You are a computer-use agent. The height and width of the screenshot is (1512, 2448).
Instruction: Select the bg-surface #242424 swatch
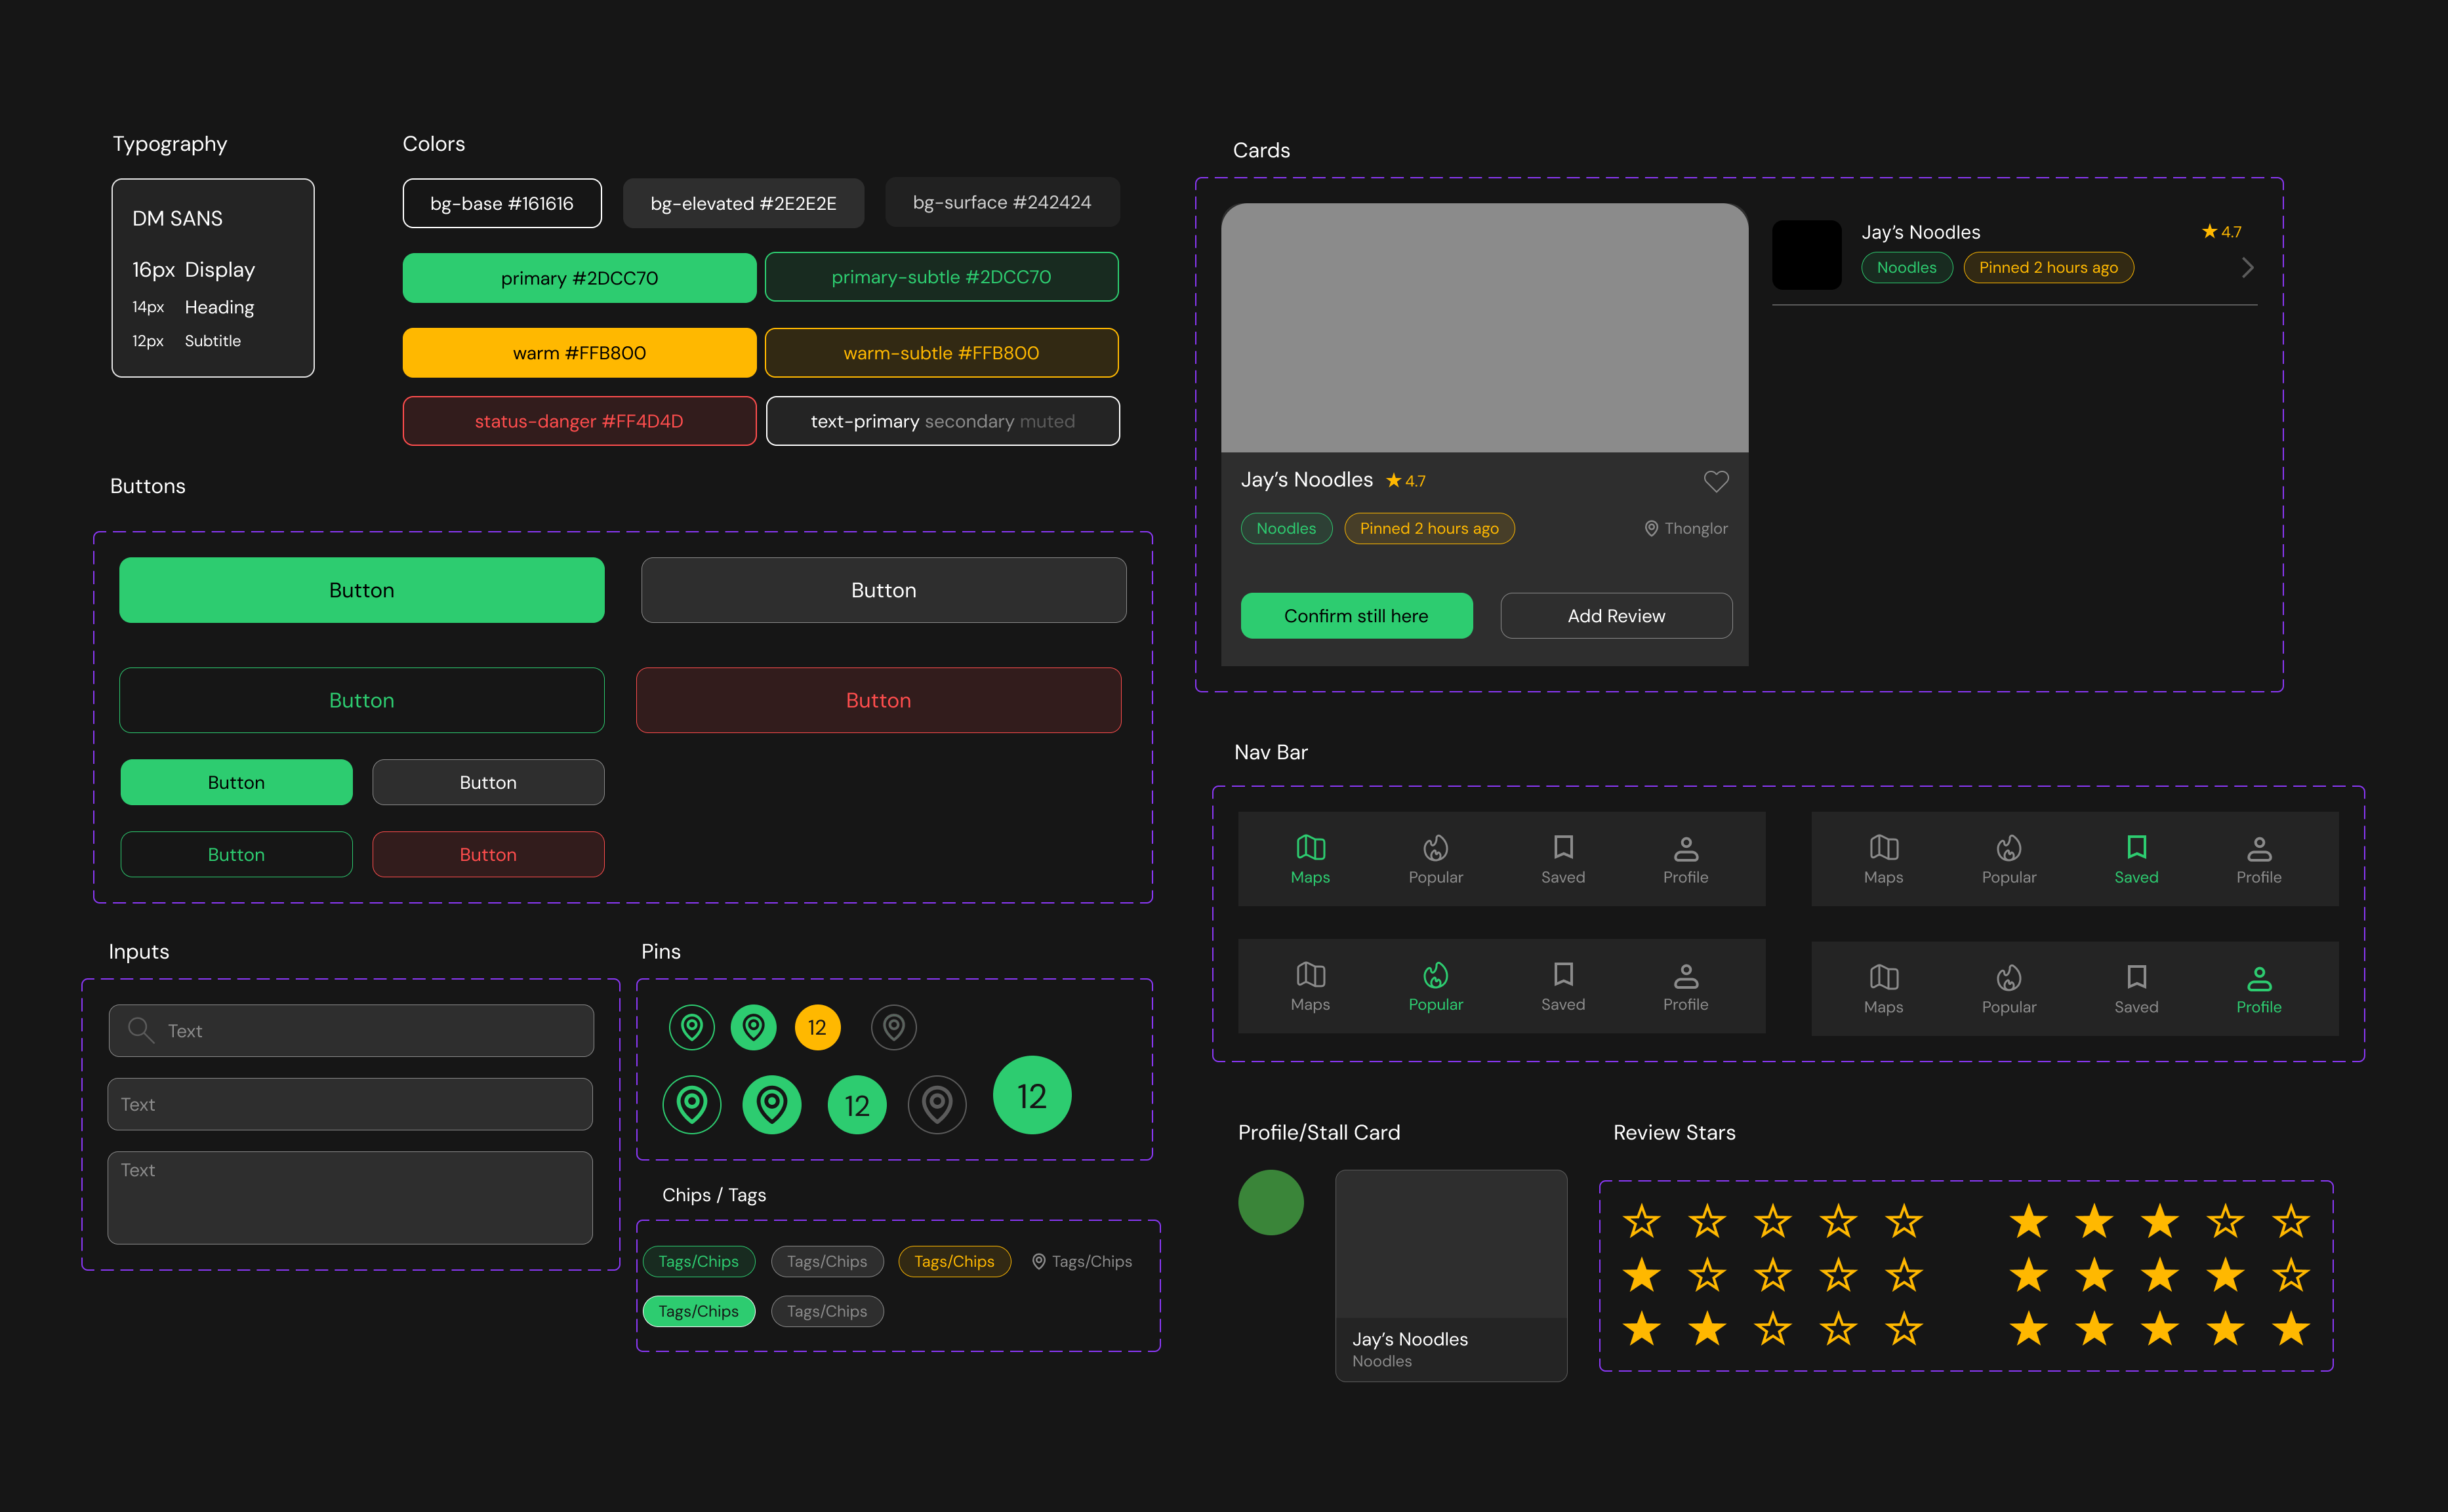[1002, 202]
